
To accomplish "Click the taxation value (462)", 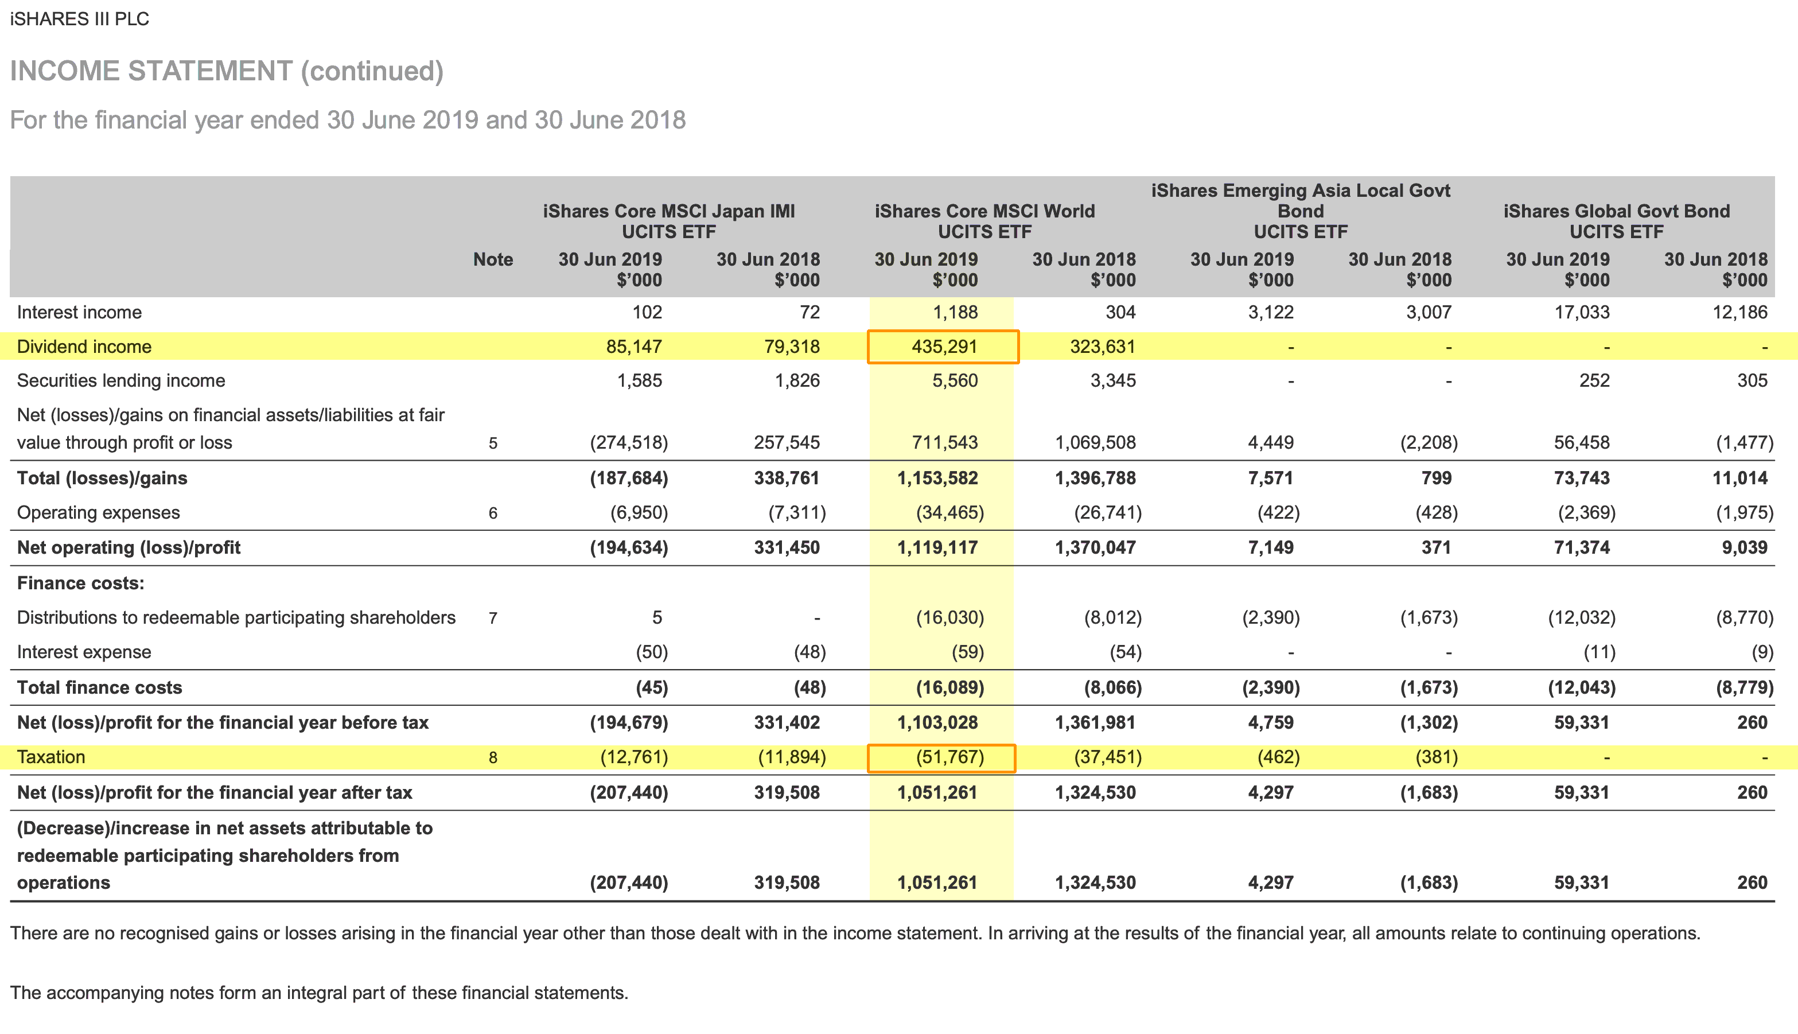I will pos(1278,757).
